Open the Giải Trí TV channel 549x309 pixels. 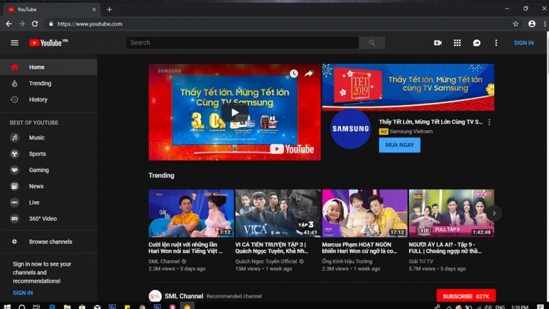coord(421,262)
